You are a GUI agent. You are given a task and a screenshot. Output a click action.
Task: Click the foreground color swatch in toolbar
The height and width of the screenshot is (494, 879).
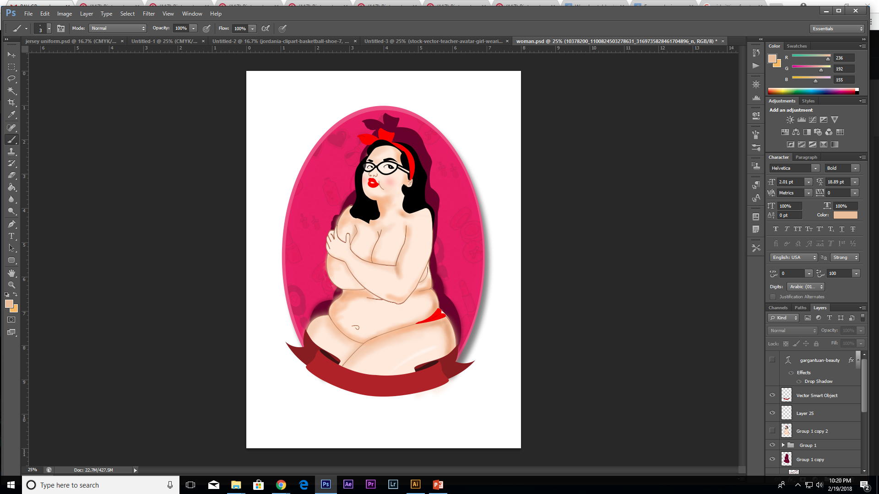click(9, 304)
